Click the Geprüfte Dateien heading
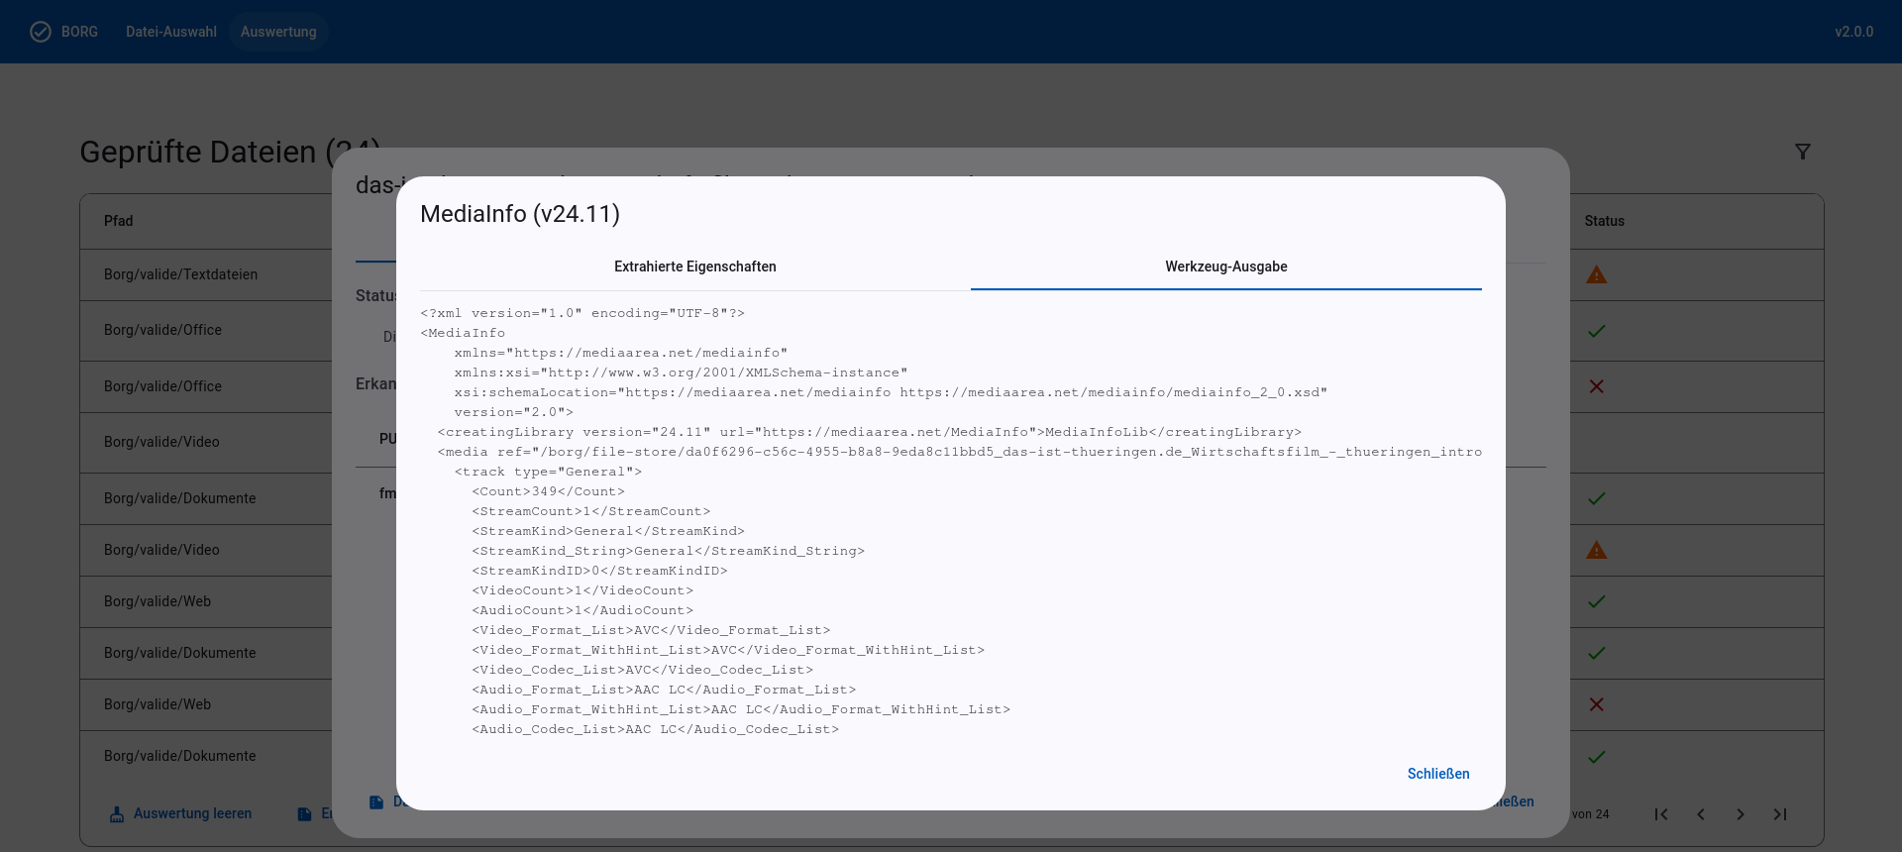Viewport: 1902px width, 852px height. point(230,152)
